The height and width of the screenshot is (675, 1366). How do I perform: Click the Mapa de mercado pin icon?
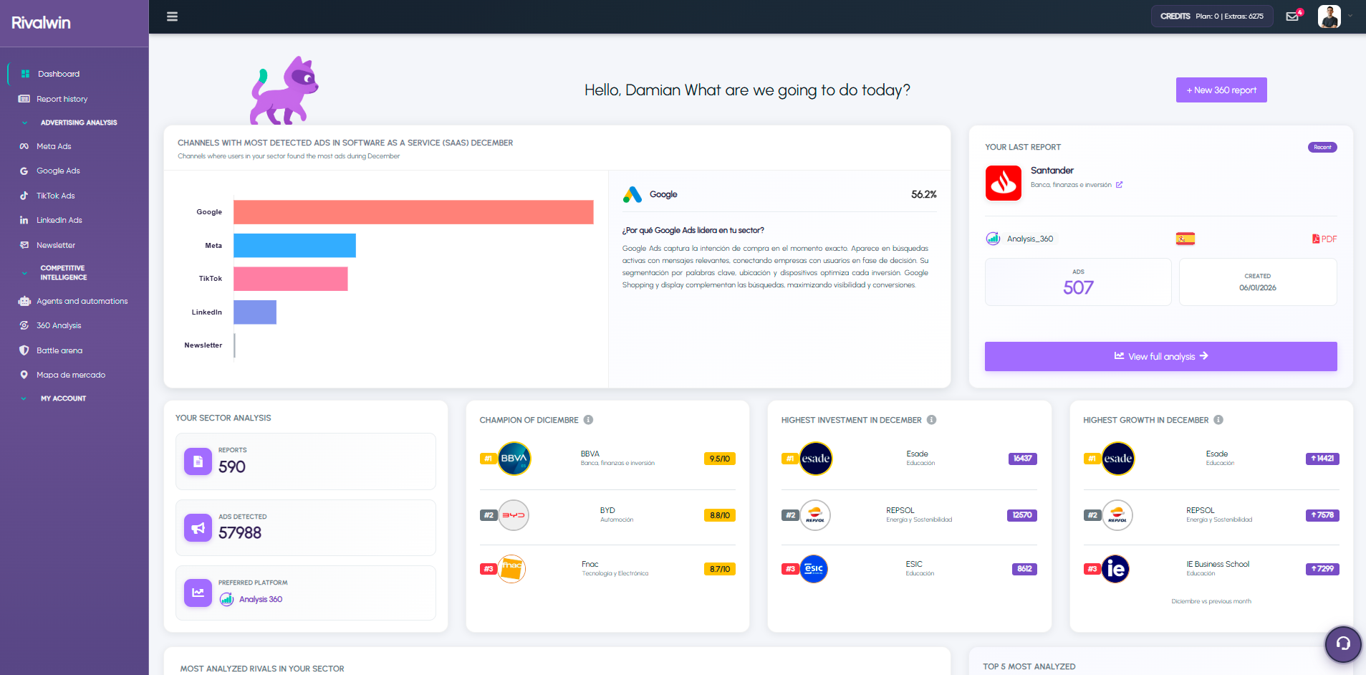coord(24,375)
